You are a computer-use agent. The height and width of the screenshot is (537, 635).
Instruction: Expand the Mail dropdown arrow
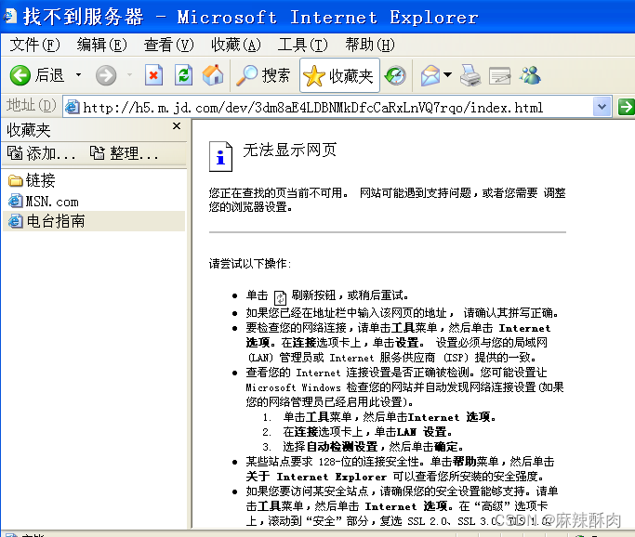click(447, 75)
